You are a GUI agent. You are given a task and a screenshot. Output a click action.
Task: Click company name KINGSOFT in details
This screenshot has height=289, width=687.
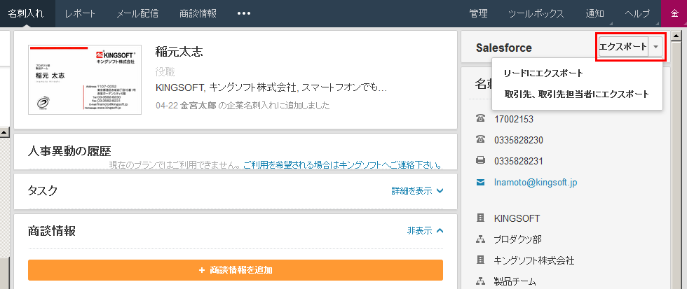(x=517, y=218)
